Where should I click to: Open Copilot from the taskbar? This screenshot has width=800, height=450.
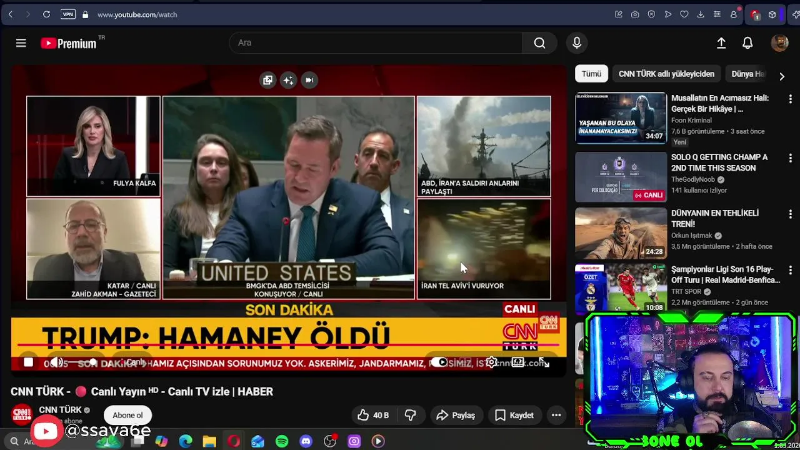[161, 441]
